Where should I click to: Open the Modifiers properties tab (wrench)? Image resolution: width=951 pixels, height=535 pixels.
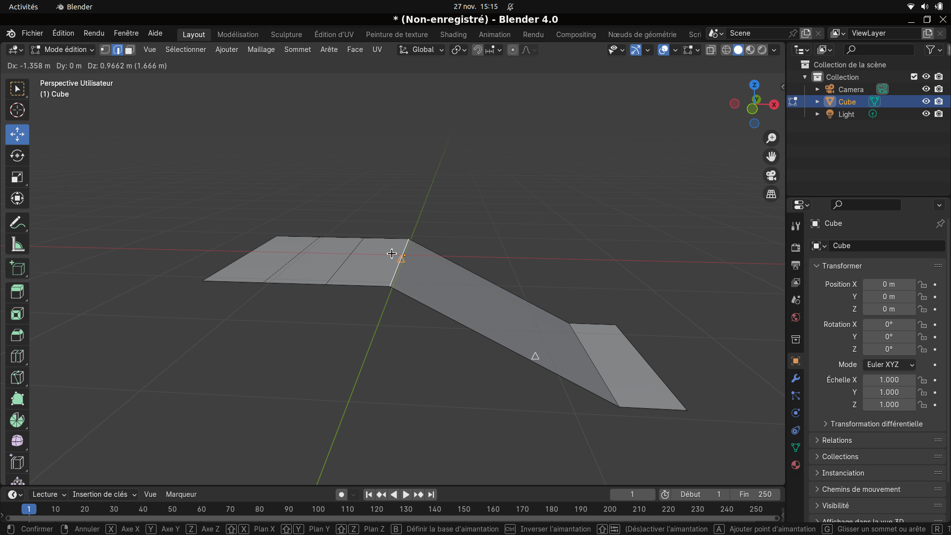(x=795, y=378)
